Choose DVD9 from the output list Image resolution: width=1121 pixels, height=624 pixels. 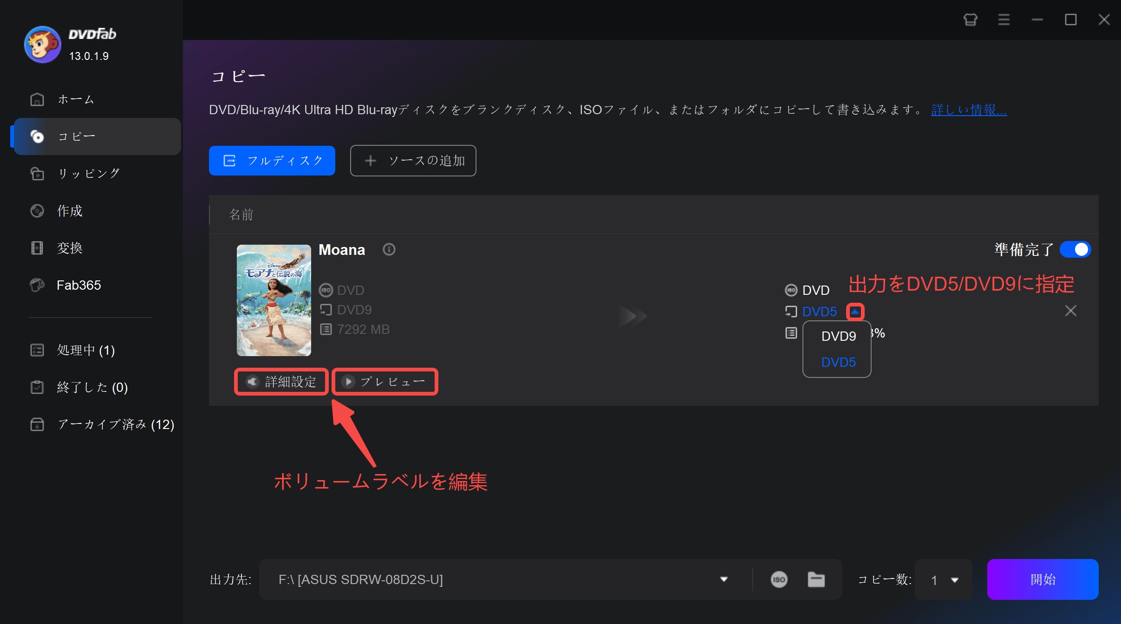tap(838, 336)
